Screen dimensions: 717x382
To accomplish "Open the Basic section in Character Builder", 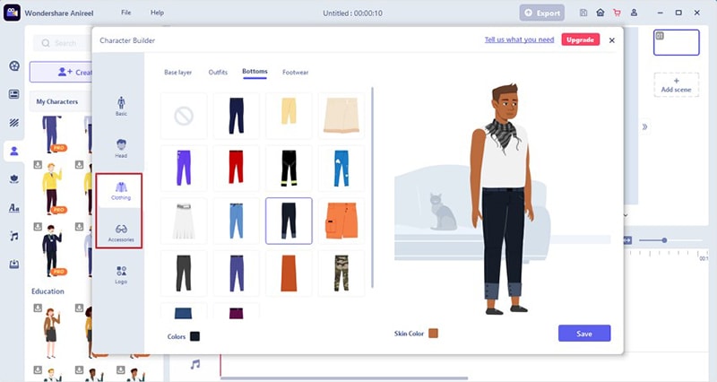I will click(x=121, y=106).
